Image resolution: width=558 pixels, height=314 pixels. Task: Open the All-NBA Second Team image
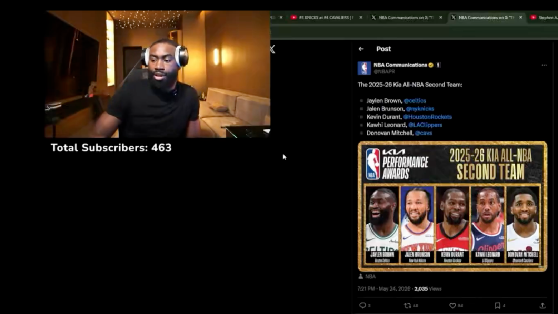pyautogui.click(x=452, y=206)
